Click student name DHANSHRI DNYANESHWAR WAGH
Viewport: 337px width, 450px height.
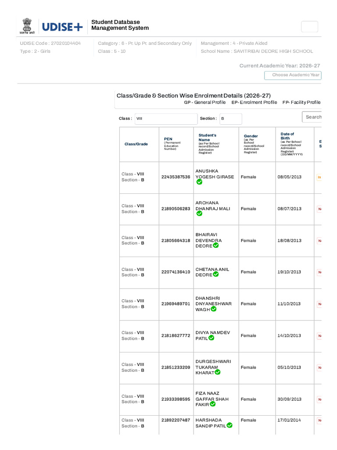click(x=214, y=304)
